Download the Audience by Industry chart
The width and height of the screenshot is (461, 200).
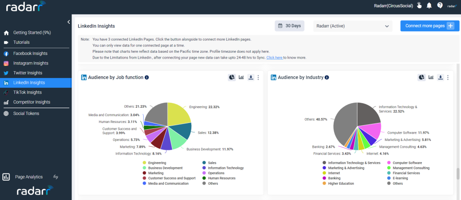point(440,77)
